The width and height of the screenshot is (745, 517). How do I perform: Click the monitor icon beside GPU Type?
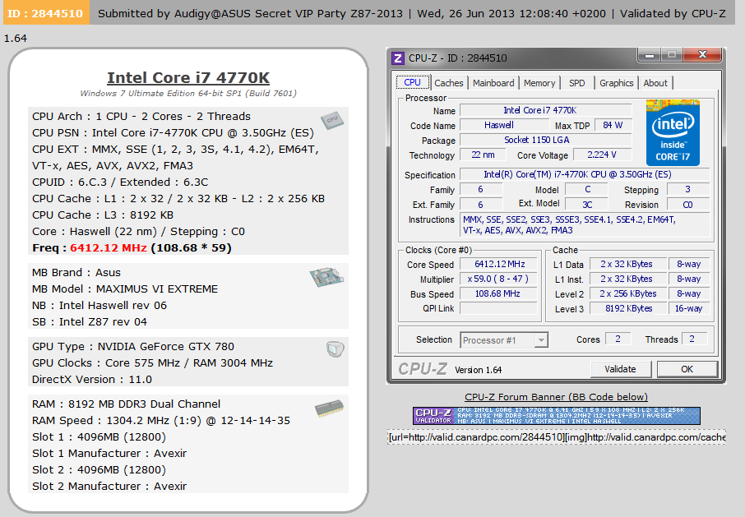pyautogui.click(x=335, y=349)
